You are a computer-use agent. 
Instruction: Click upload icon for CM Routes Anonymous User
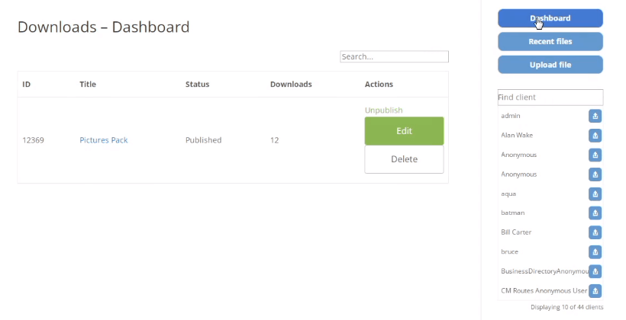pyautogui.click(x=595, y=291)
